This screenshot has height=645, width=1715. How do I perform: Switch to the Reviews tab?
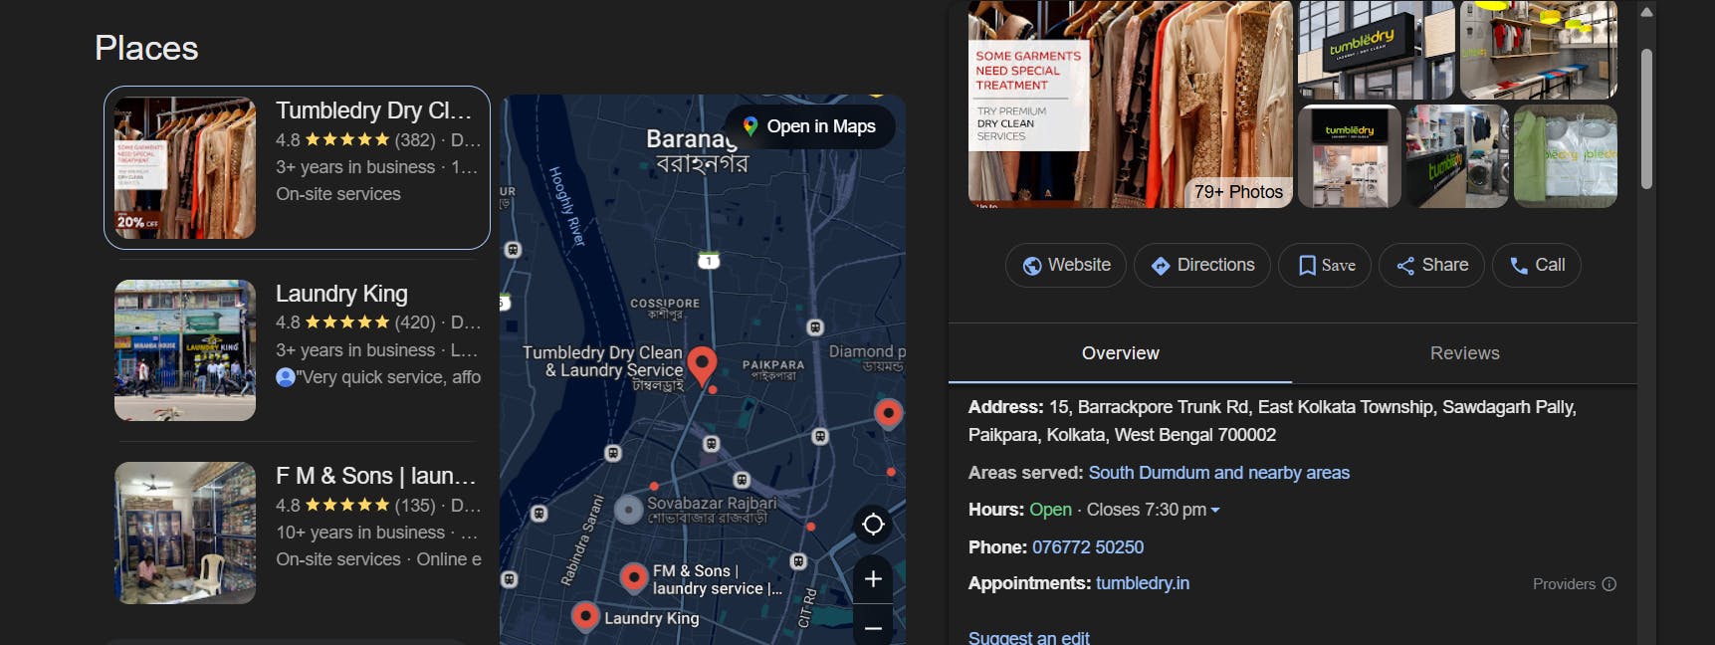coord(1464,353)
